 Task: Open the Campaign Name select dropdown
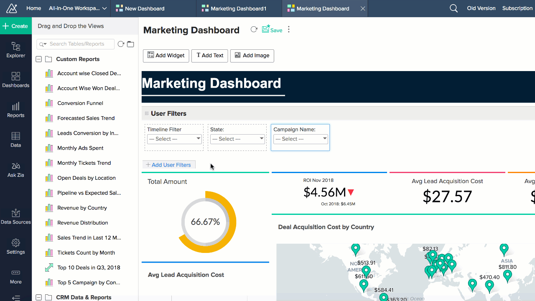coord(300,138)
